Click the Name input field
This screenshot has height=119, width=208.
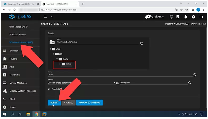tap(120, 75)
